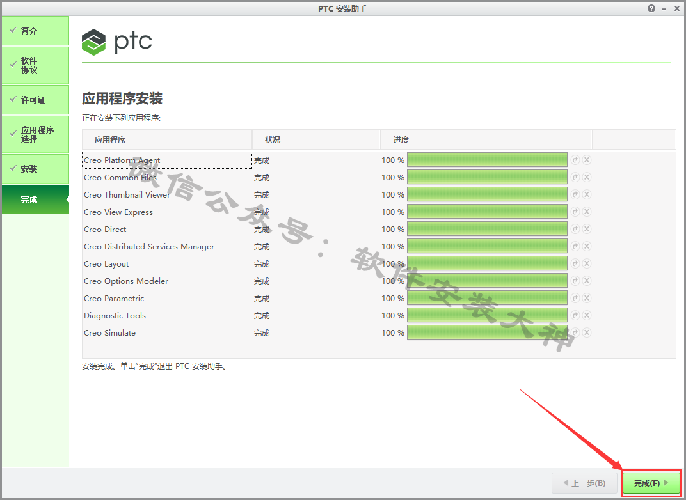Click 完成 status of Creo Layout
The height and width of the screenshot is (500, 686).
coord(262,264)
